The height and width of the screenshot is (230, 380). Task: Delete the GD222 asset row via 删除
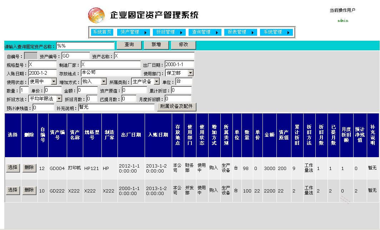click(29, 190)
